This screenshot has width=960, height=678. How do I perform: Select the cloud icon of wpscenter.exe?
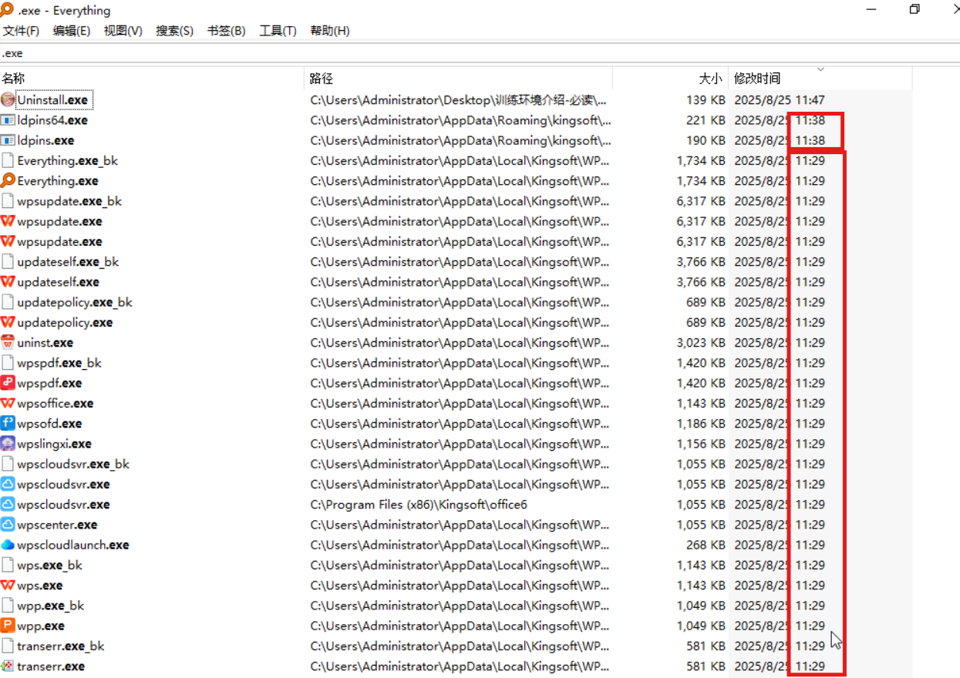(8, 525)
